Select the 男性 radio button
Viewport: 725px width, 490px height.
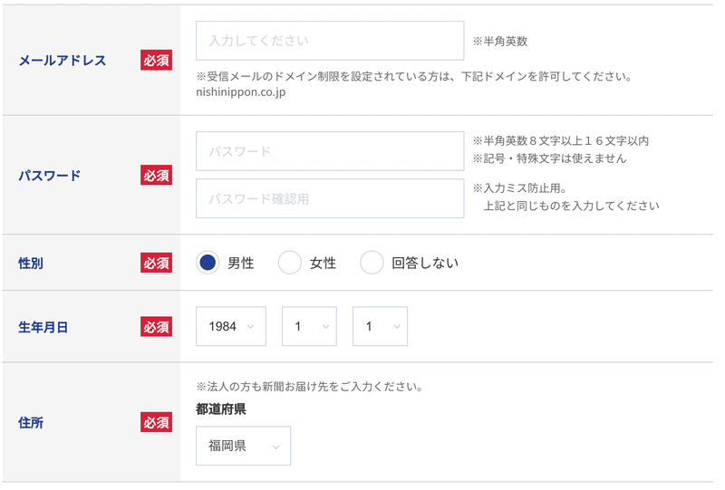click(208, 263)
